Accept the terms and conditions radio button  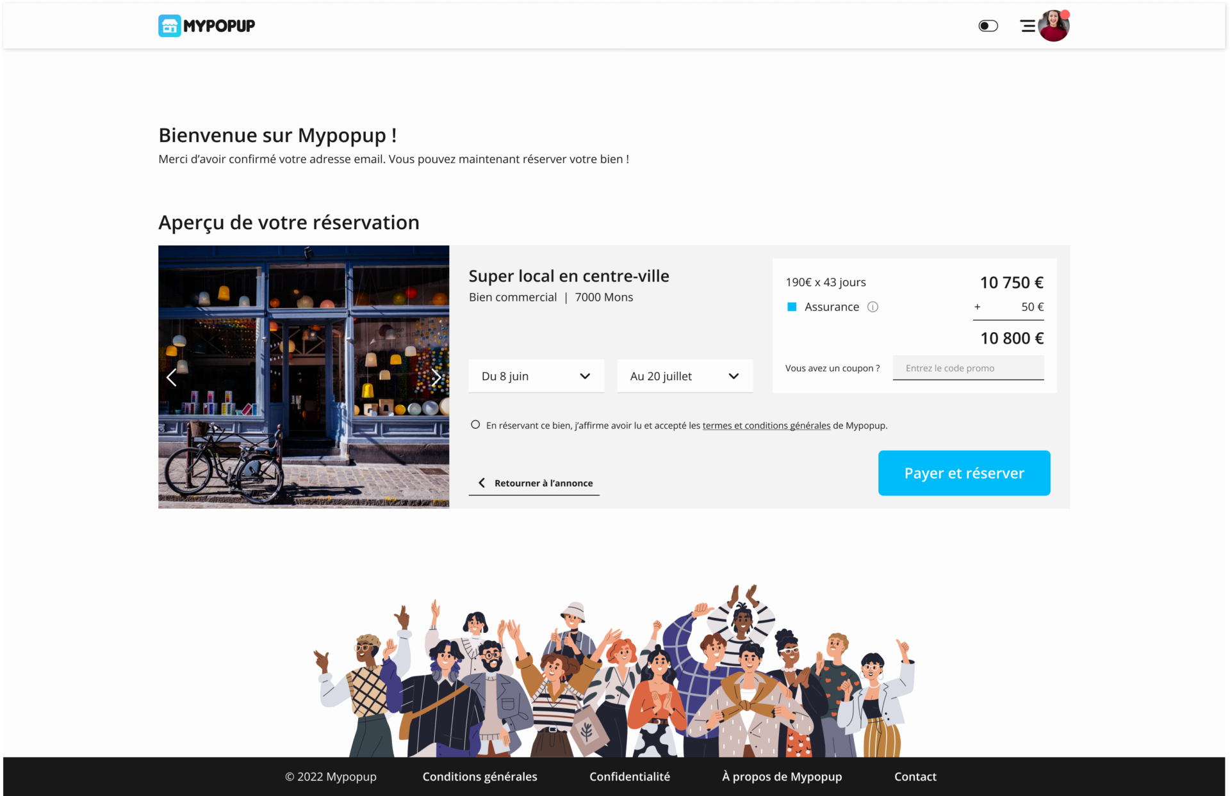pyautogui.click(x=475, y=425)
